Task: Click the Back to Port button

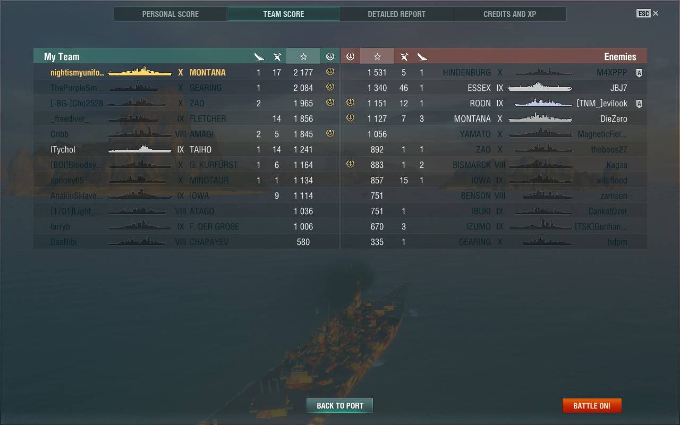Action: coord(339,405)
